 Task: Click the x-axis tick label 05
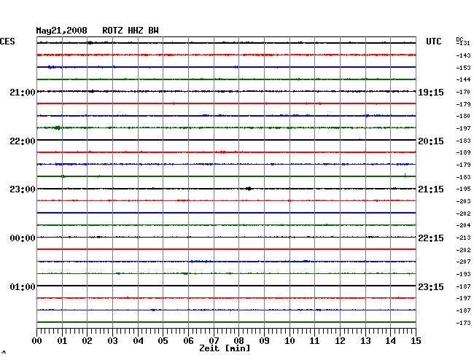click(163, 341)
